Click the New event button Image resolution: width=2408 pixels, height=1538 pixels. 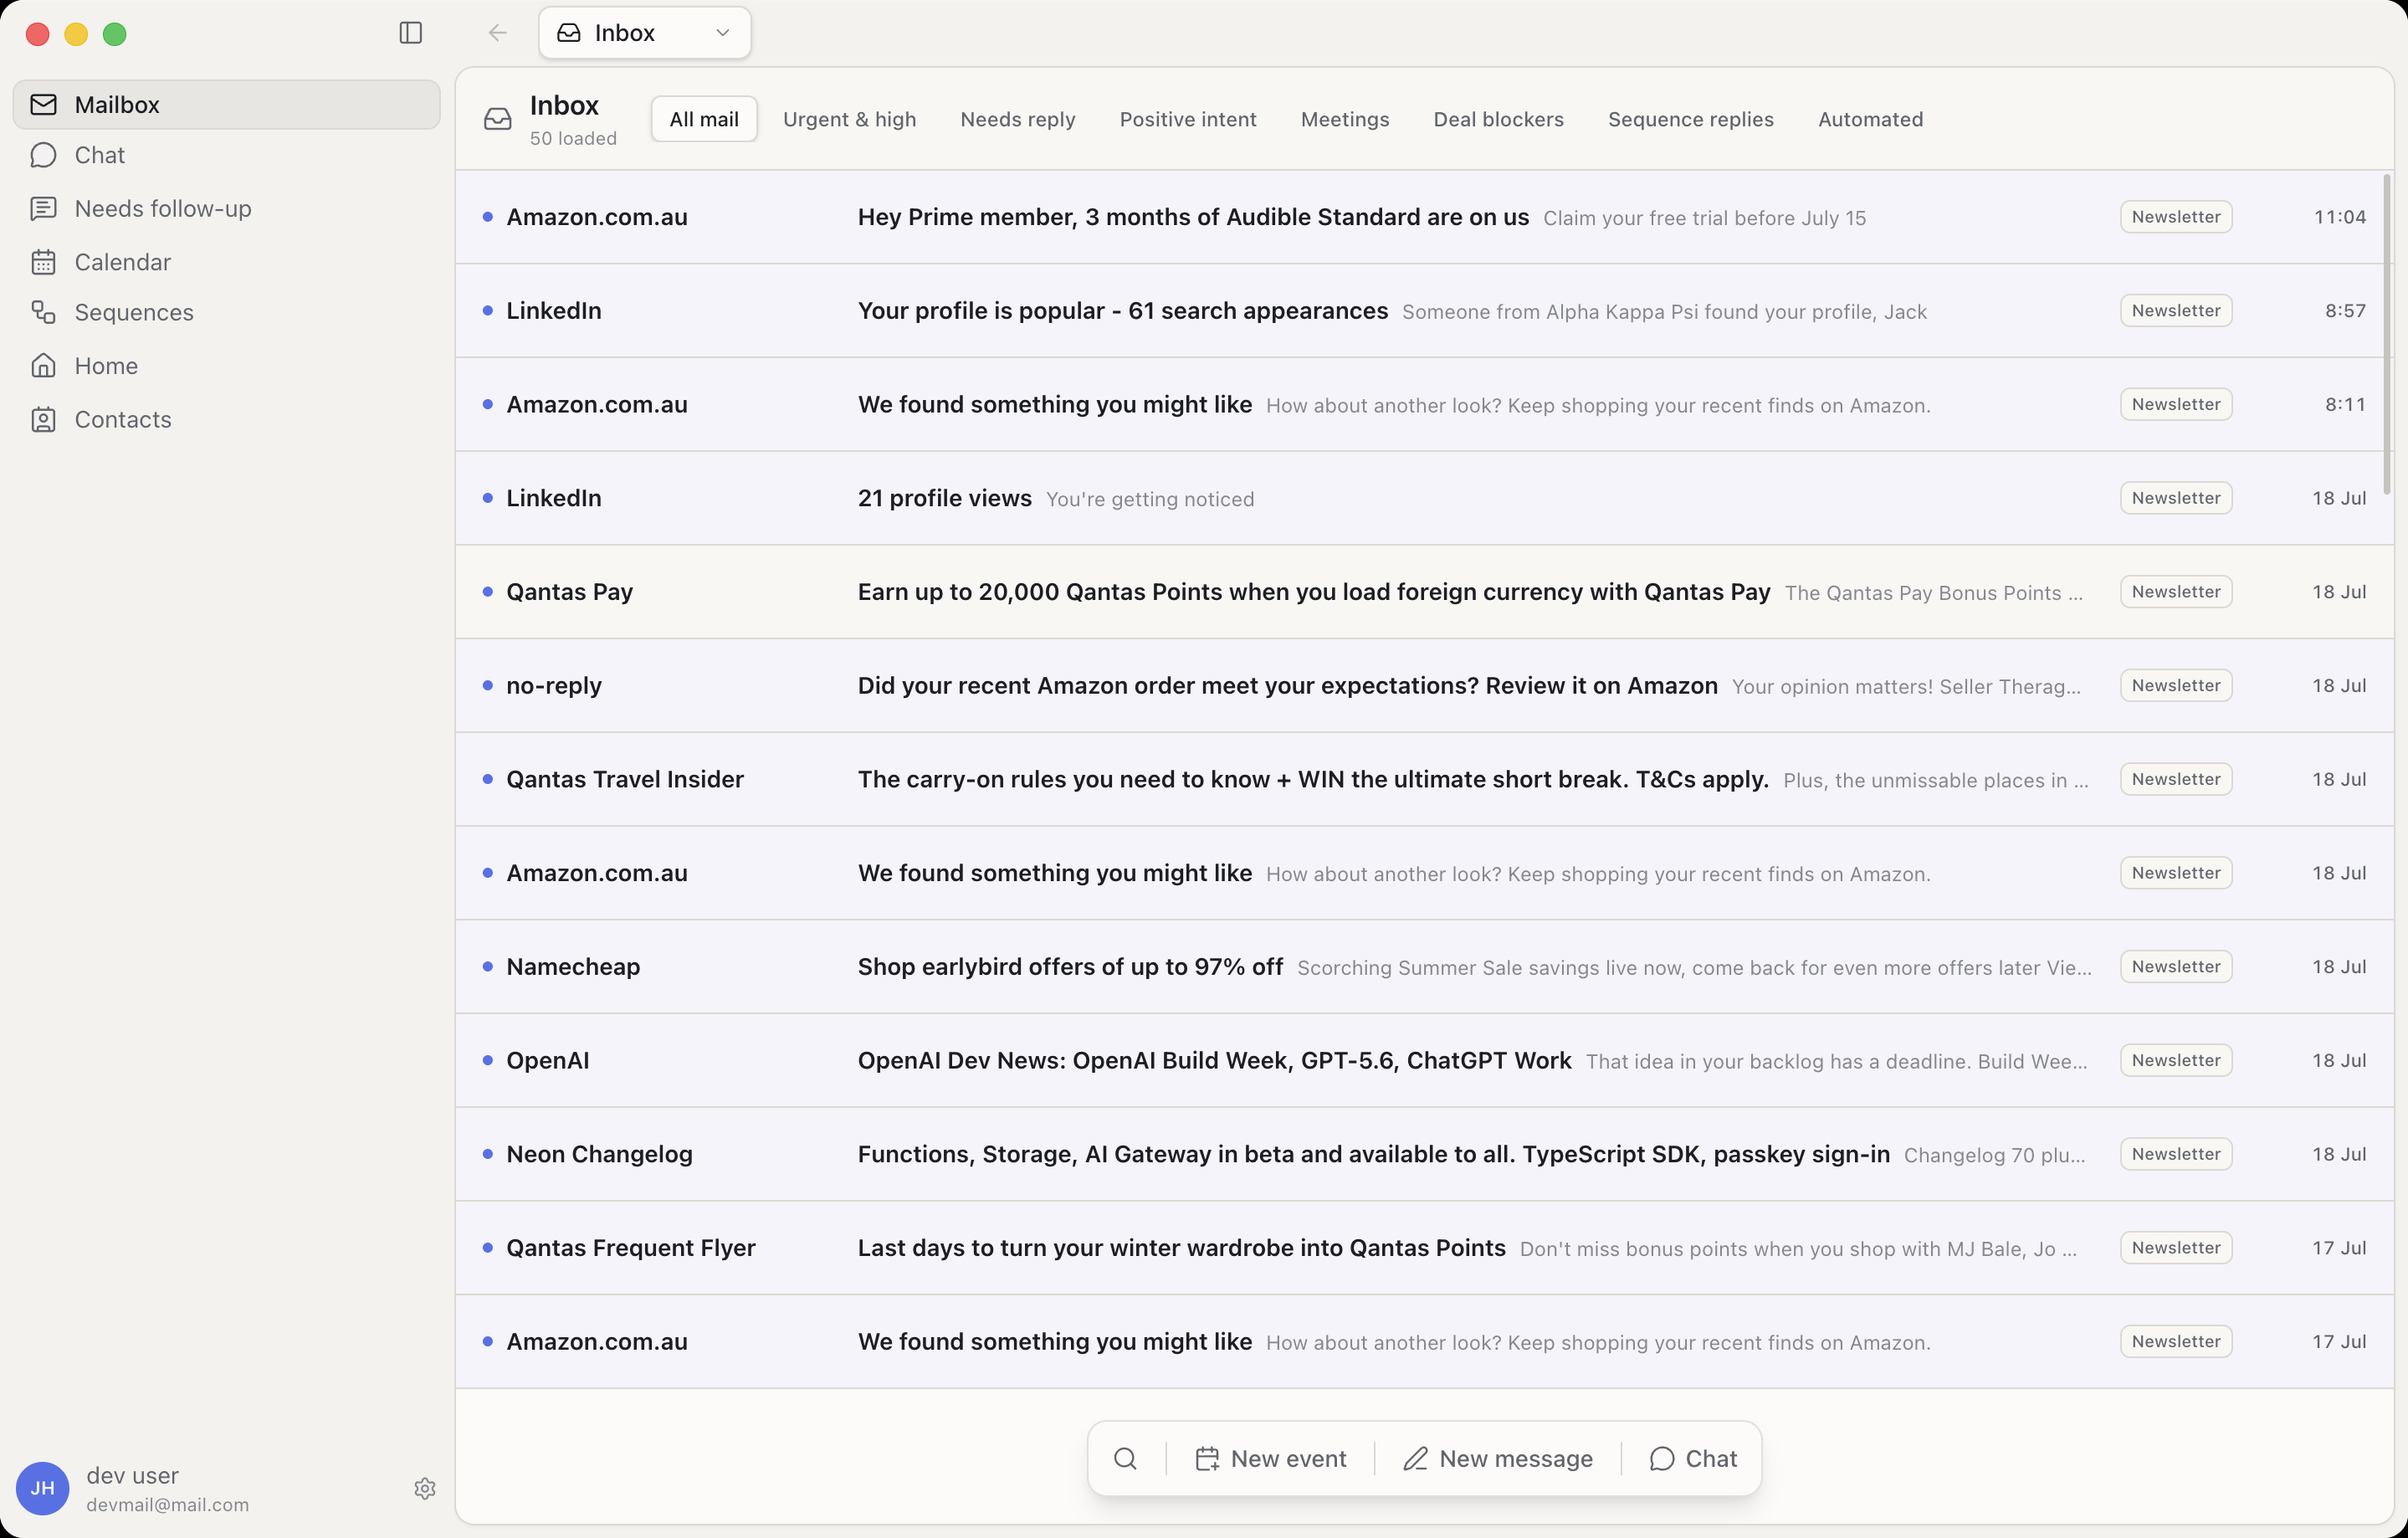tap(1270, 1458)
